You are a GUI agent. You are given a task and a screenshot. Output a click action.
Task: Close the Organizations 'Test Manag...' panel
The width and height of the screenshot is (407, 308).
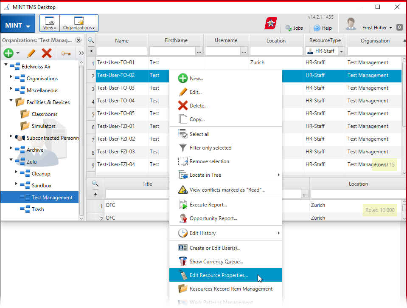[79, 40]
